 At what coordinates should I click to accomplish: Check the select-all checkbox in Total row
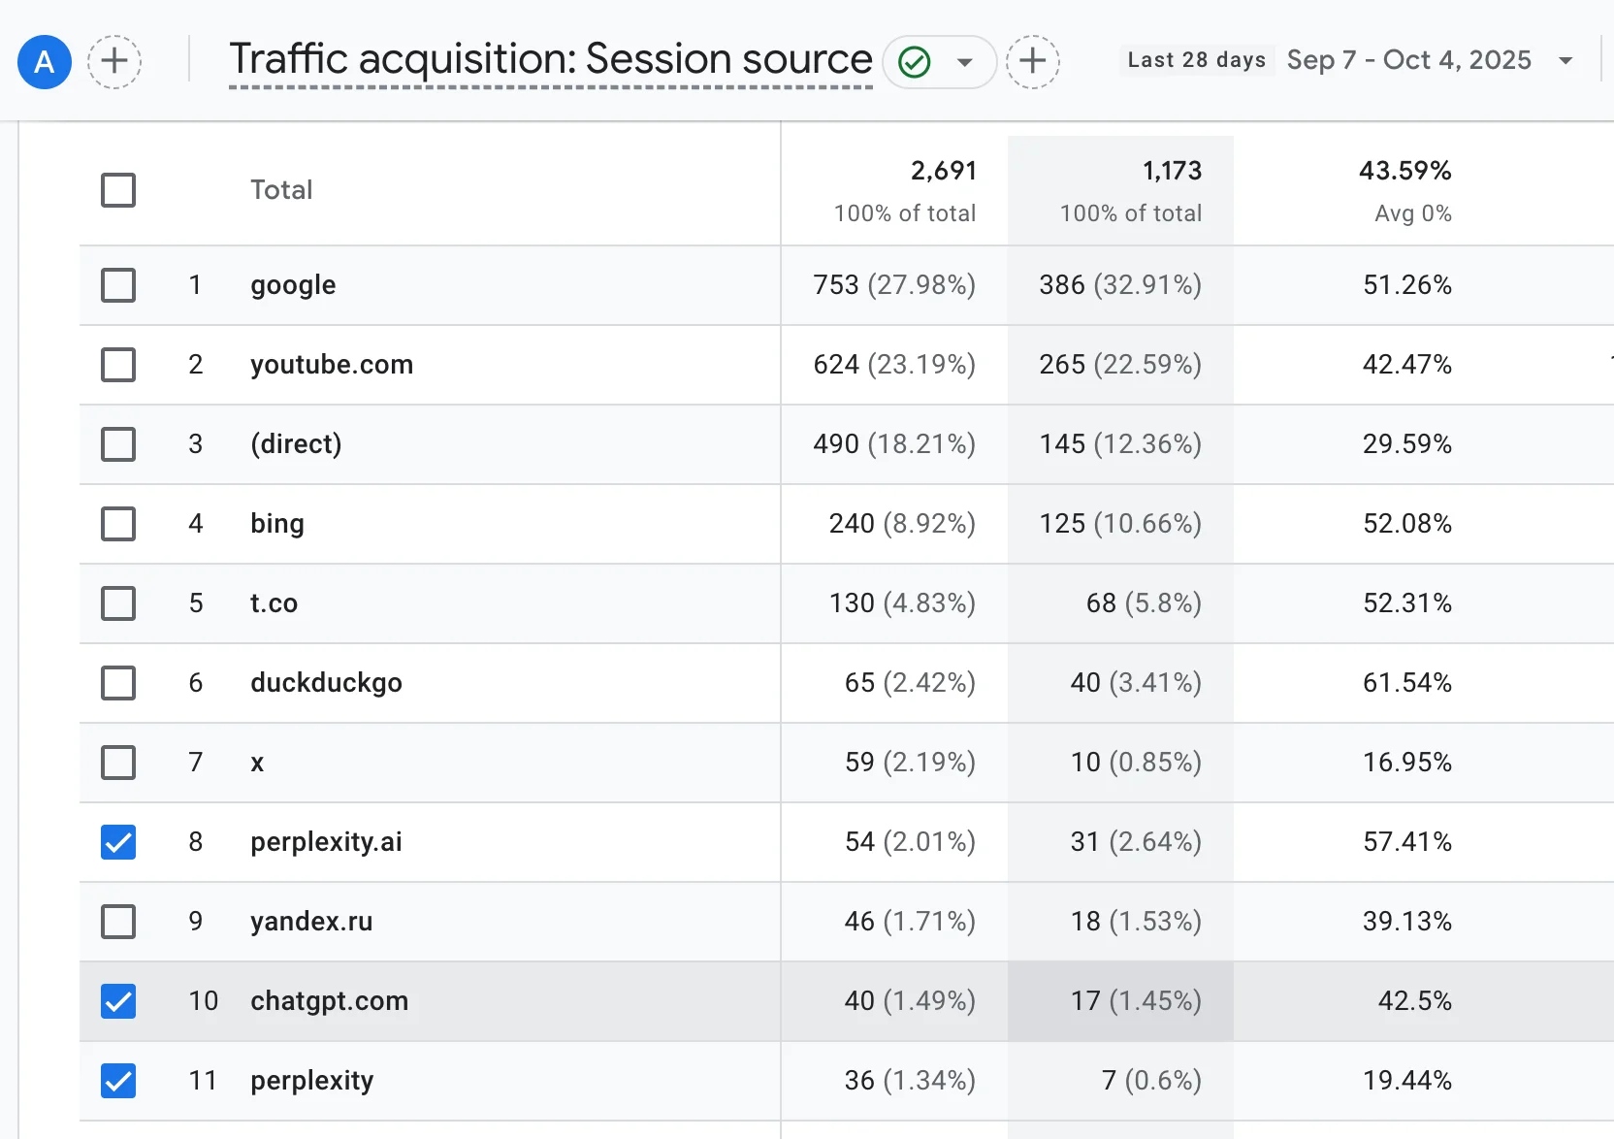tap(118, 190)
